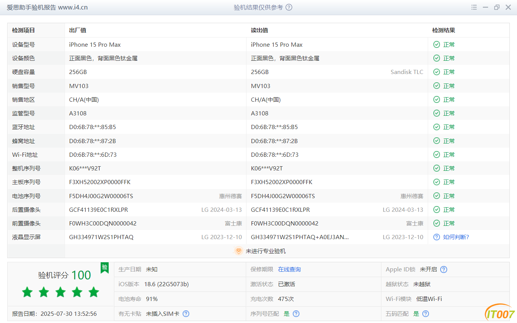Click the green 验 badge on score panel

(104, 268)
